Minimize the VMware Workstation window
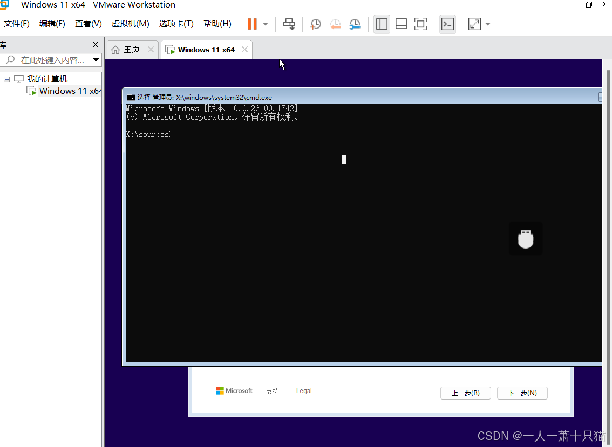The width and height of the screenshot is (612, 447). pos(573,4)
